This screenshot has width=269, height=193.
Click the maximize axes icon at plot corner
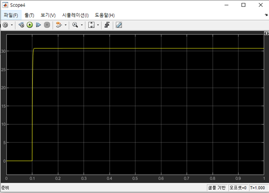tap(266, 33)
